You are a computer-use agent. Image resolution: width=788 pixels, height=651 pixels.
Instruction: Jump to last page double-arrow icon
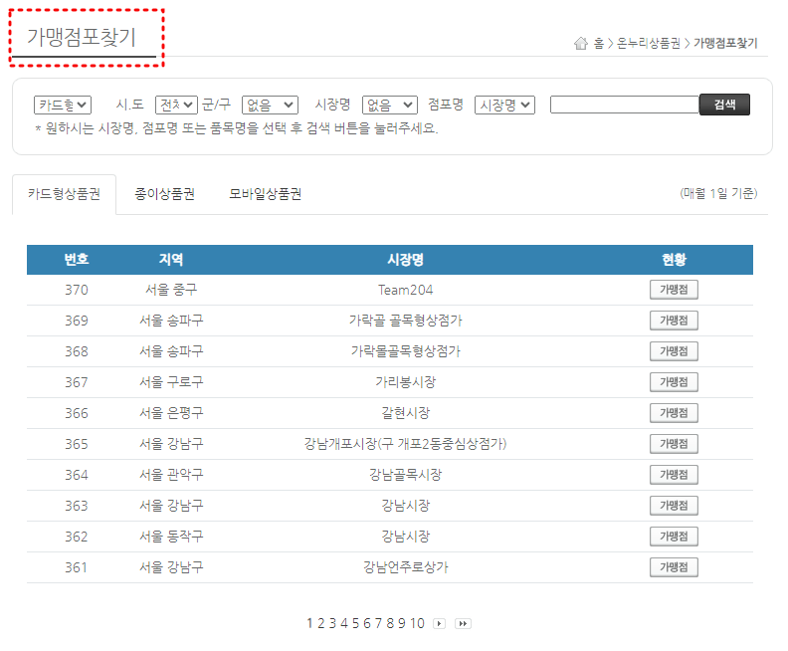click(x=463, y=623)
